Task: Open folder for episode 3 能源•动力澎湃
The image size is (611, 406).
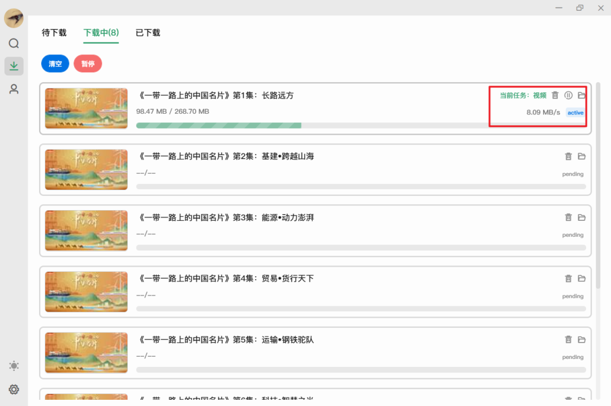Action: (x=582, y=217)
